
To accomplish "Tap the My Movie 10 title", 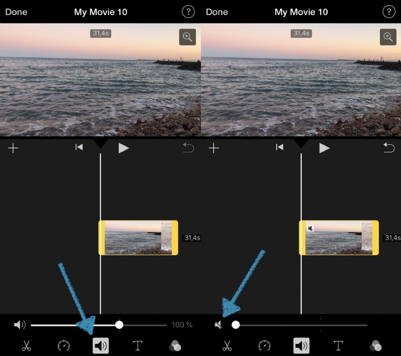I will coord(100,12).
